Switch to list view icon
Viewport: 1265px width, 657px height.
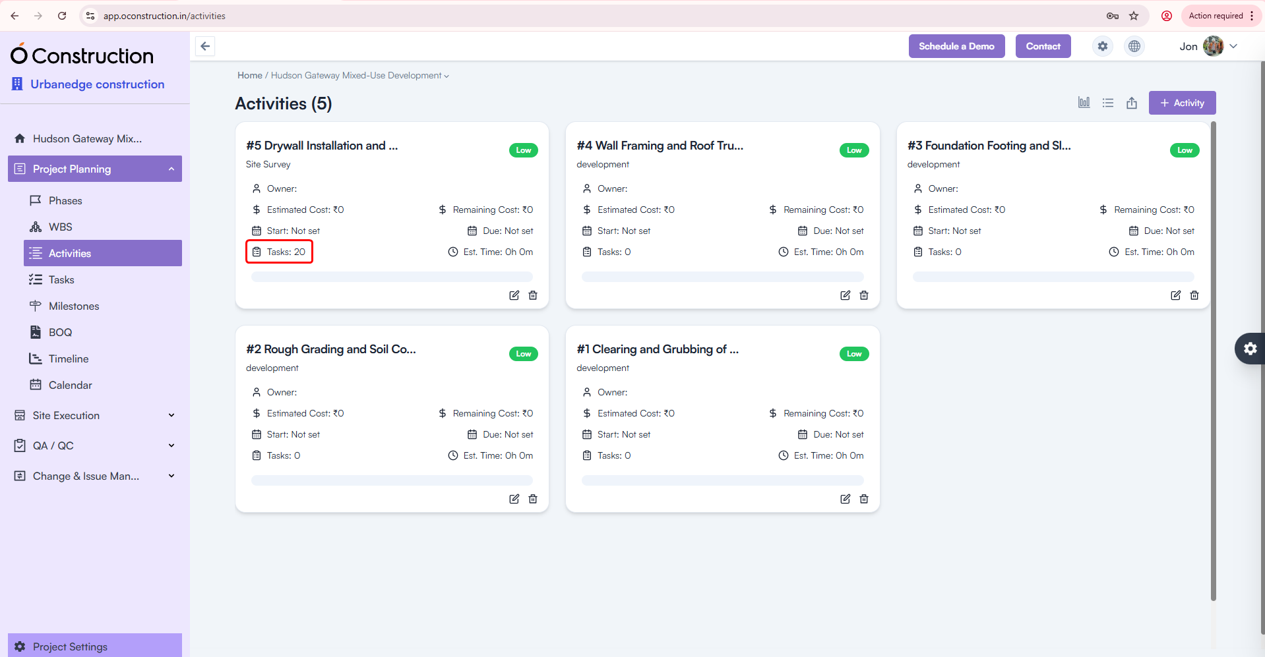(x=1107, y=103)
